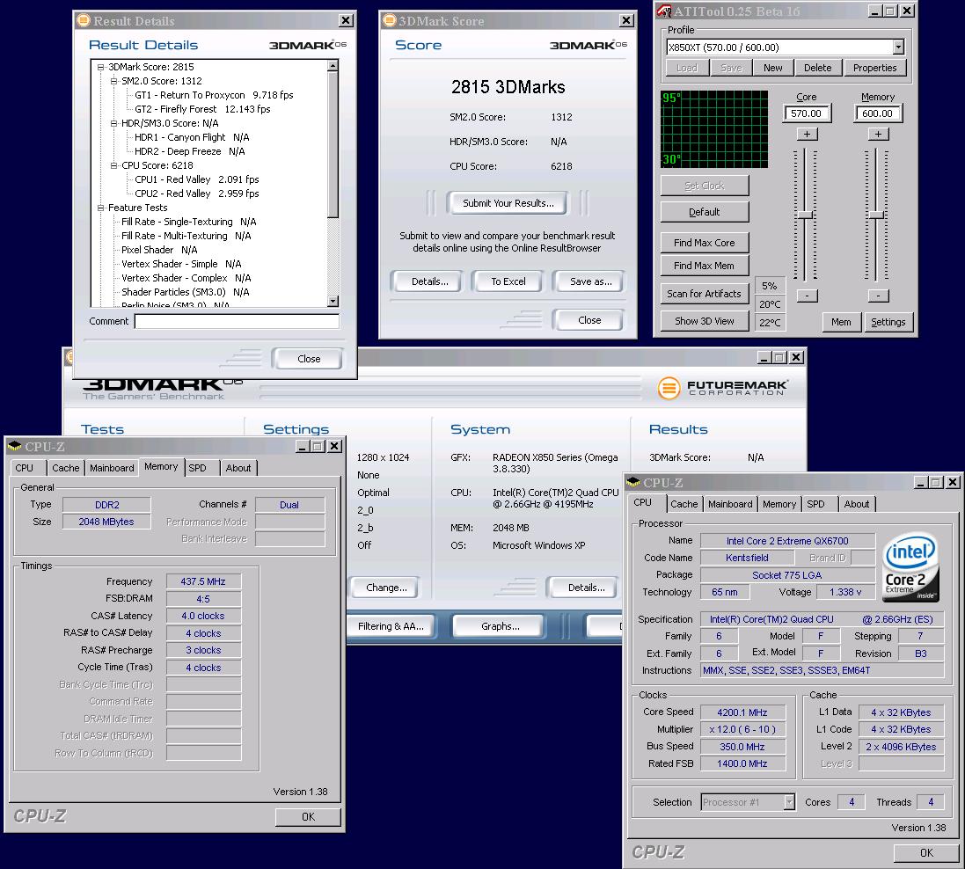The width and height of the screenshot is (965, 869).
Task: Export results with To Excel button
Action: pyautogui.click(x=508, y=281)
